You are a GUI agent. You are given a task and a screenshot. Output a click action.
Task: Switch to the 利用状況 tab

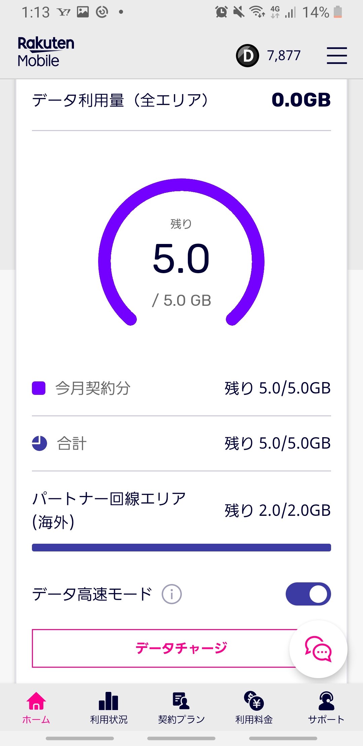point(109,707)
